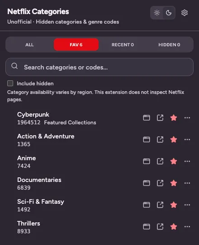Open Sci-Fi & Fantasy in current tab icon
This screenshot has height=245, width=199.
(x=147, y=205)
